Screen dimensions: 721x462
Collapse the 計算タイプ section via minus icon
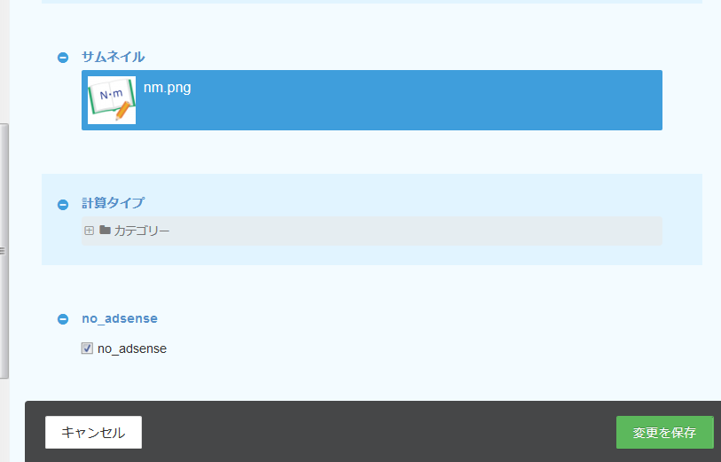tap(63, 204)
